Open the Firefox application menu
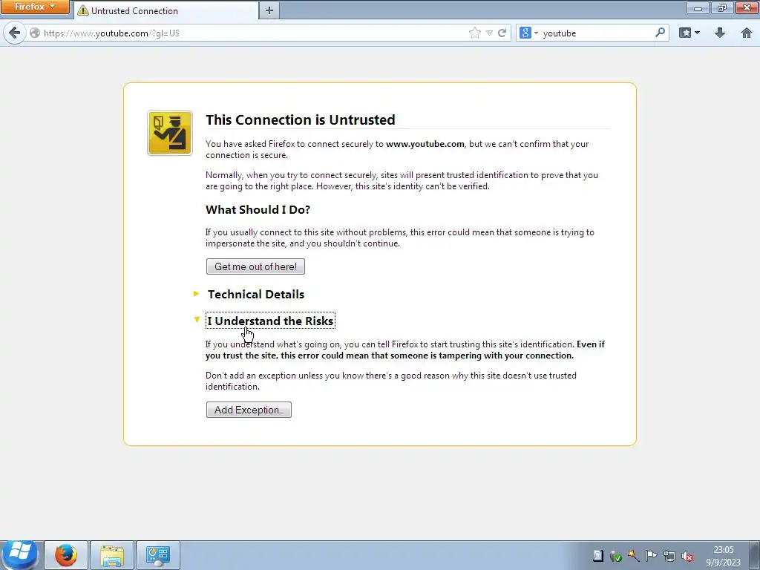This screenshot has width=760, height=570. (35, 7)
